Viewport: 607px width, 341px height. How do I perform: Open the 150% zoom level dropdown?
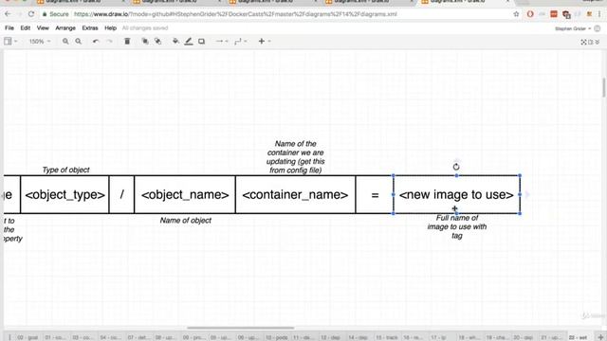[x=40, y=41]
